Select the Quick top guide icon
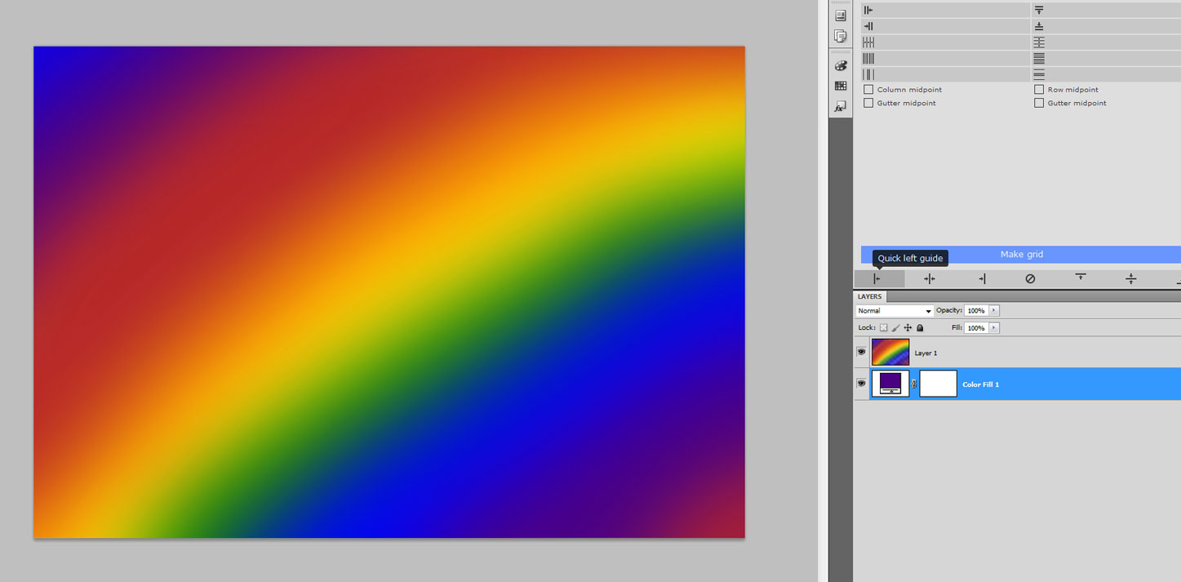 coord(1081,278)
